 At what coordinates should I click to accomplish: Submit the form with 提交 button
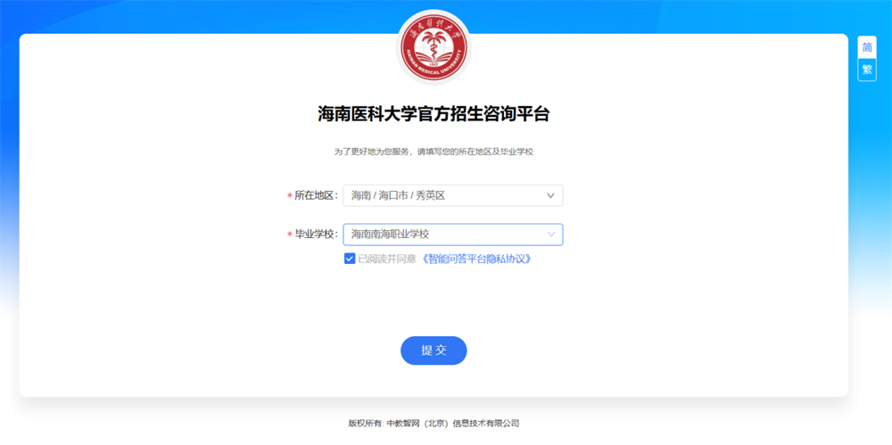tap(434, 350)
